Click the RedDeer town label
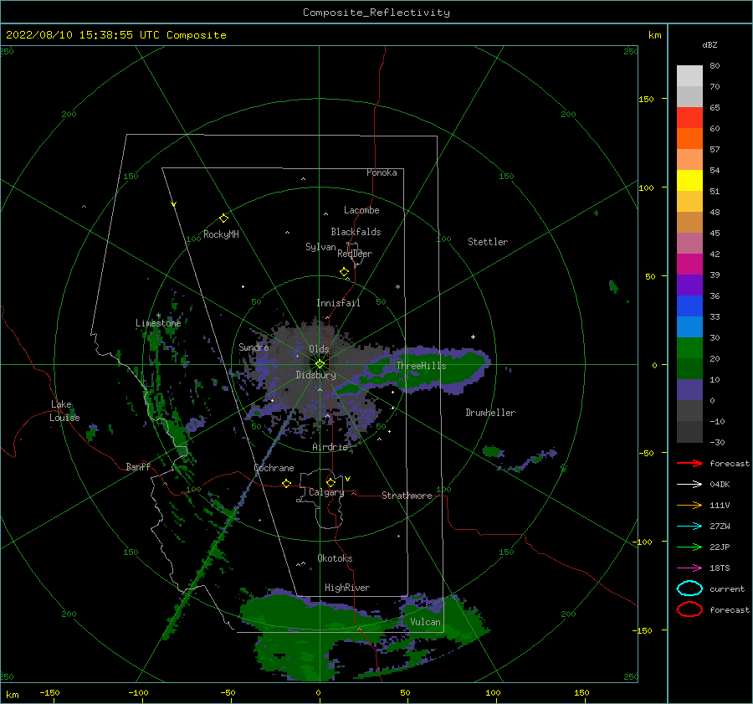The height and width of the screenshot is (704, 753). (355, 254)
